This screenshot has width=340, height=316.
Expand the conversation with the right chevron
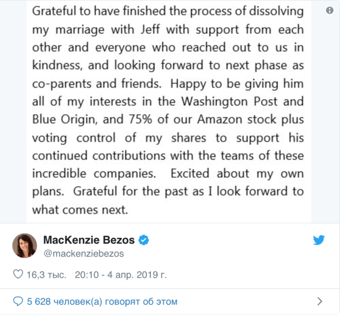click(319, 302)
